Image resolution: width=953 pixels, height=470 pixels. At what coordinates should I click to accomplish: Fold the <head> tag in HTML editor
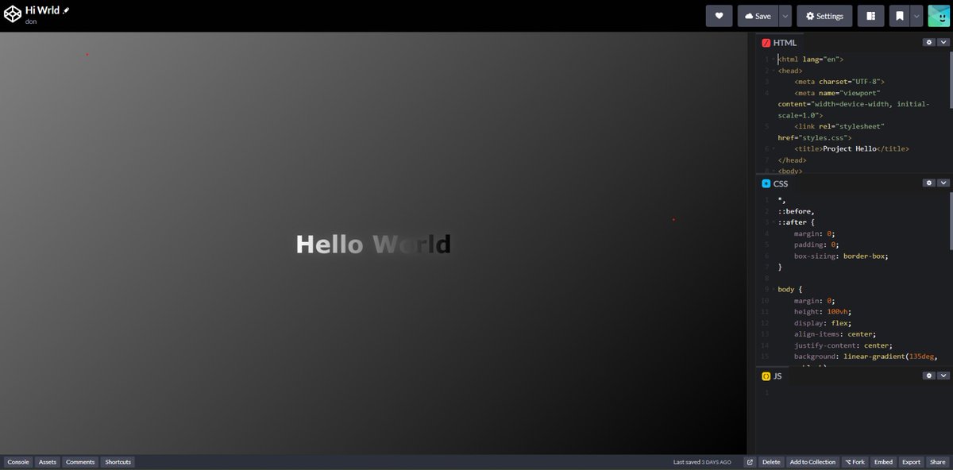pos(774,71)
